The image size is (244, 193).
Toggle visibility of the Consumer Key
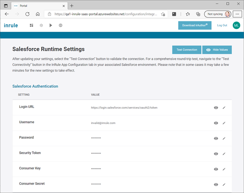point(216,169)
